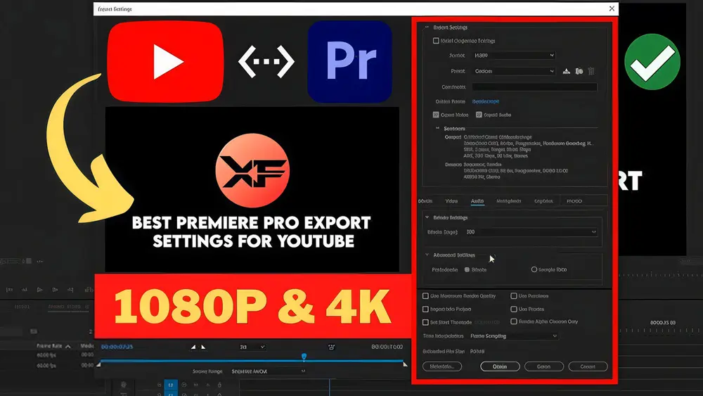Select the Audio tab

click(x=477, y=201)
